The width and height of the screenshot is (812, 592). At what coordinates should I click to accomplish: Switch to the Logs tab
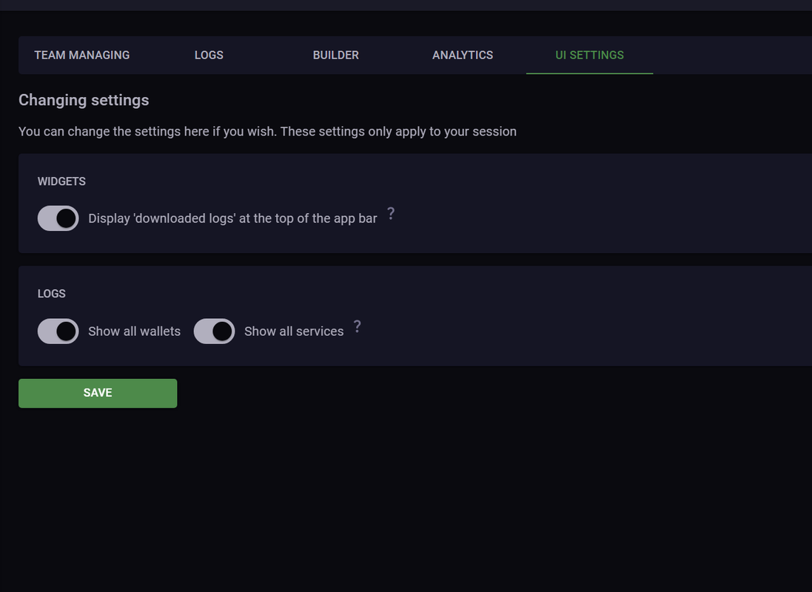(x=209, y=55)
